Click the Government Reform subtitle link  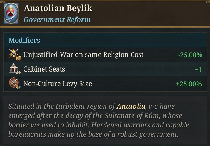(57, 20)
